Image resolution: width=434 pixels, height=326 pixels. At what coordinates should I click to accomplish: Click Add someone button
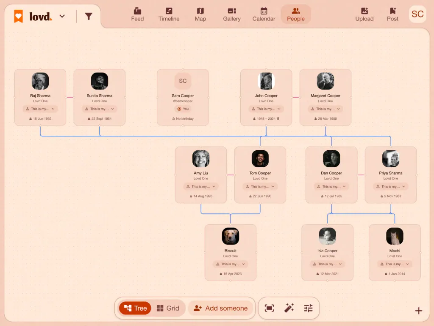pyautogui.click(x=220, y=308)
